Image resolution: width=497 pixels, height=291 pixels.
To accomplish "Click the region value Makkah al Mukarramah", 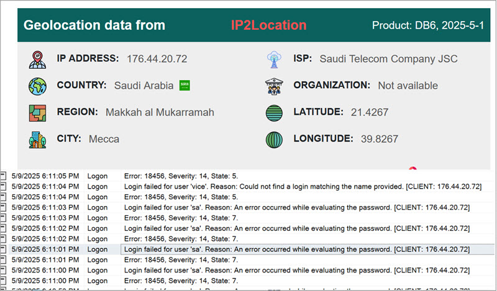I will 160,112.
